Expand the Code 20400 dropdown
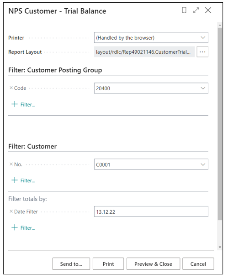 pos(203,88)
